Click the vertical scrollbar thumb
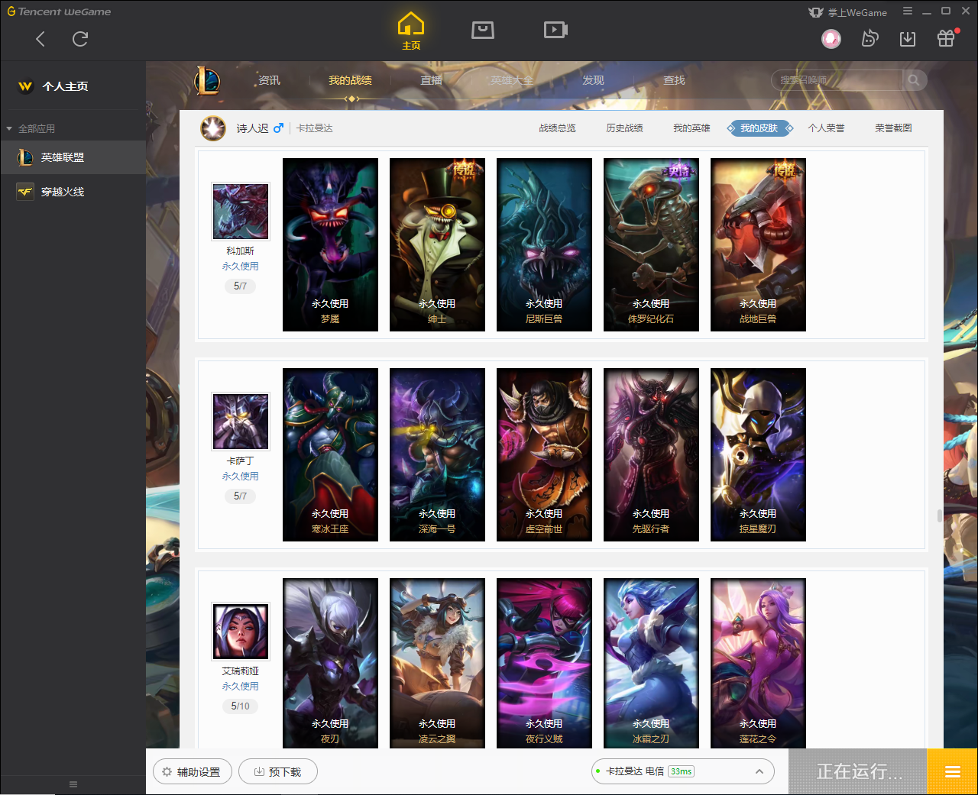Viewport: 978px width, 795px height. pos(939,515)
